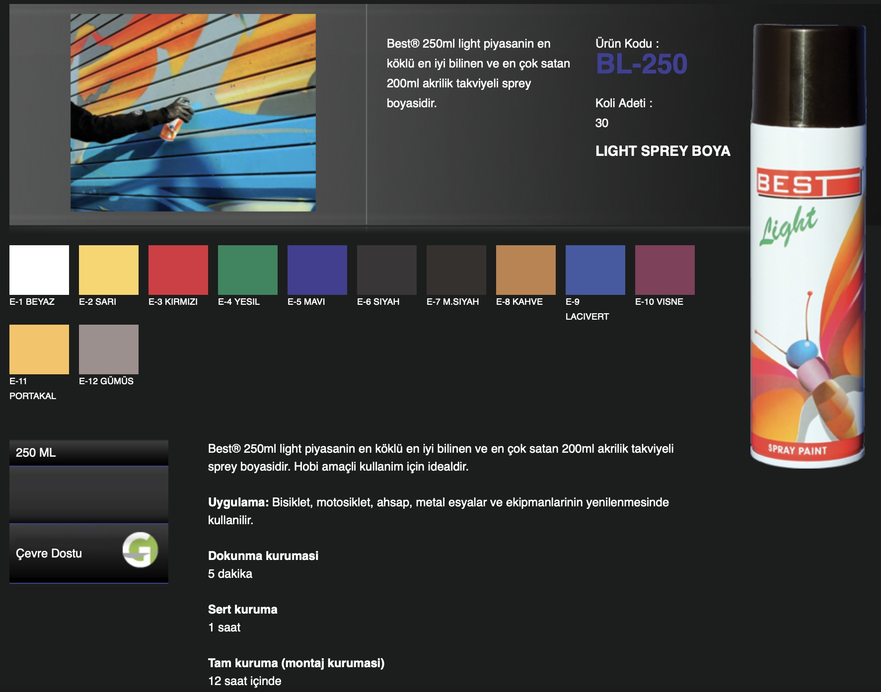Pick the E-6 SIYAH black swatch

(x=387, y=270)
